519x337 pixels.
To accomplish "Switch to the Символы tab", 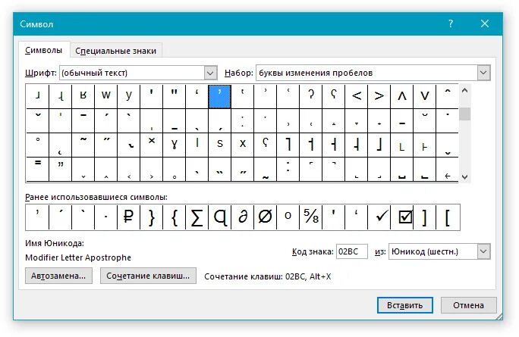I will click(44, 50).
